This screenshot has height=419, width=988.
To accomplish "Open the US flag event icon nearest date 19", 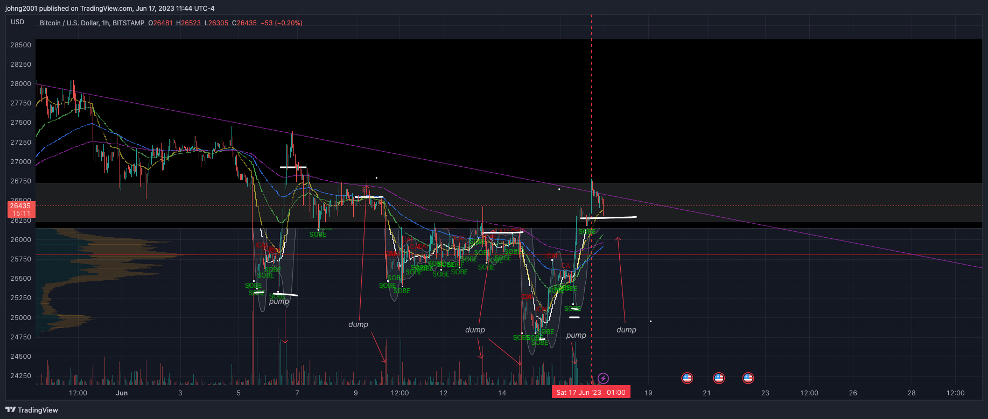I will [687, 378].
